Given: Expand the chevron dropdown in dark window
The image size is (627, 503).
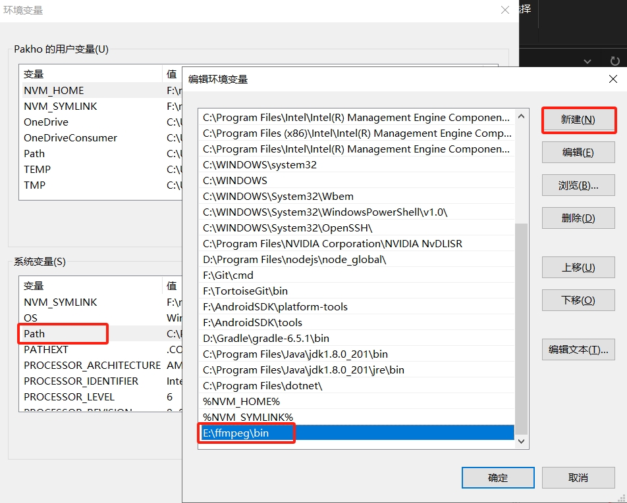Looking at the screenshot, I should [x=588, y=61].
